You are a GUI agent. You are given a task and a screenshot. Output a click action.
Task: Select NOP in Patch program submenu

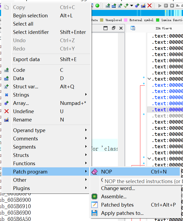[x=135, y=172]
